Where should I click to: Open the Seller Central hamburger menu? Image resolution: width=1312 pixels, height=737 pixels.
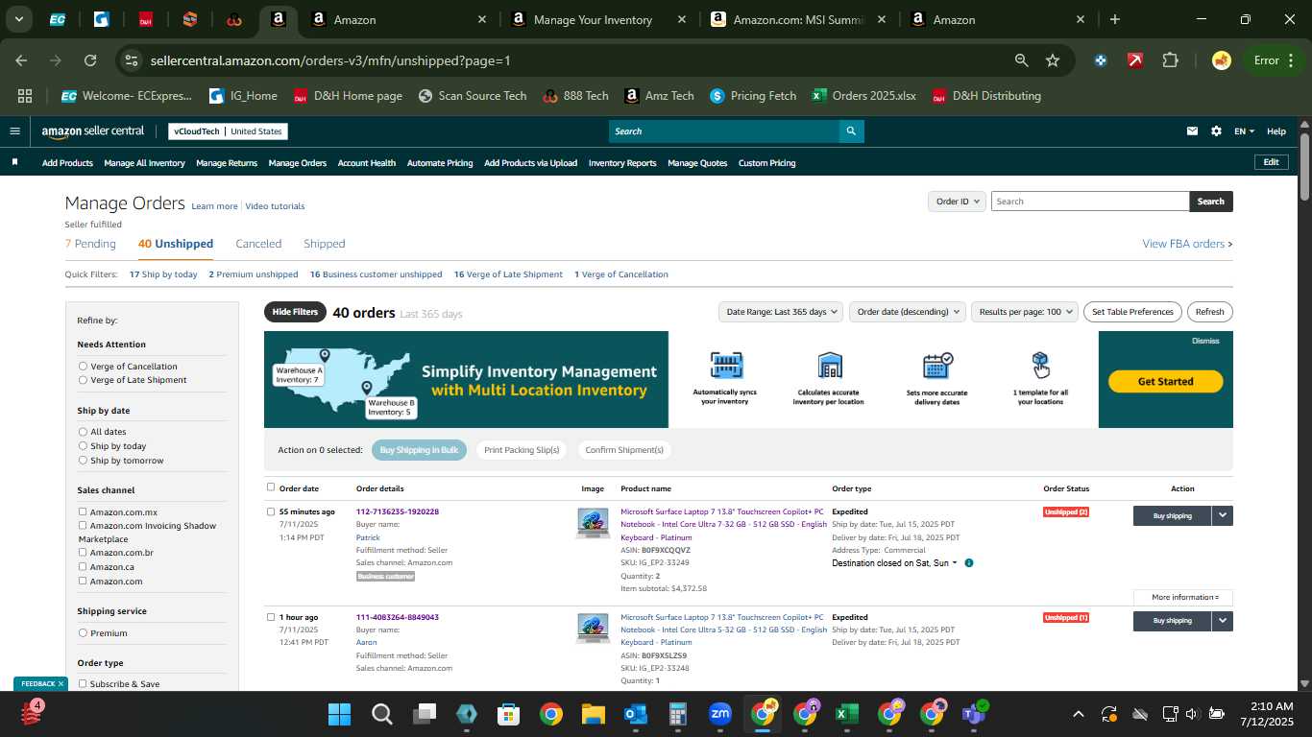[14, 131]
